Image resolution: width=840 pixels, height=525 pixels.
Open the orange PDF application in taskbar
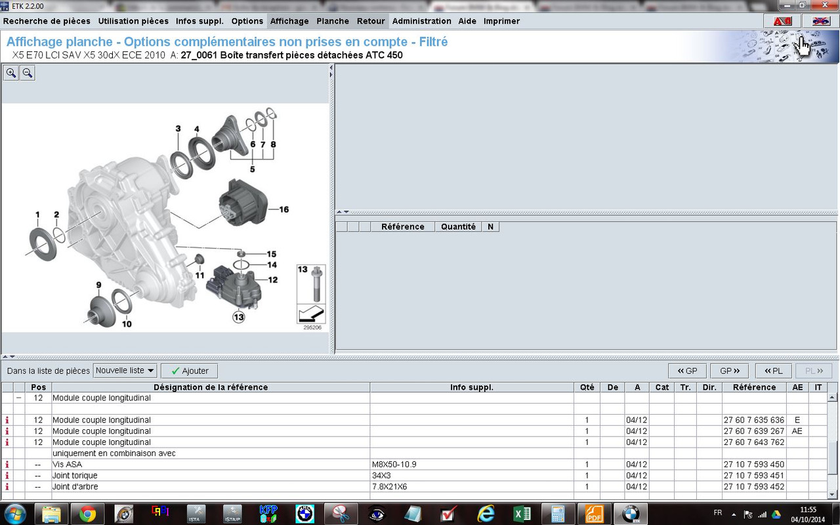pos(594,513)
